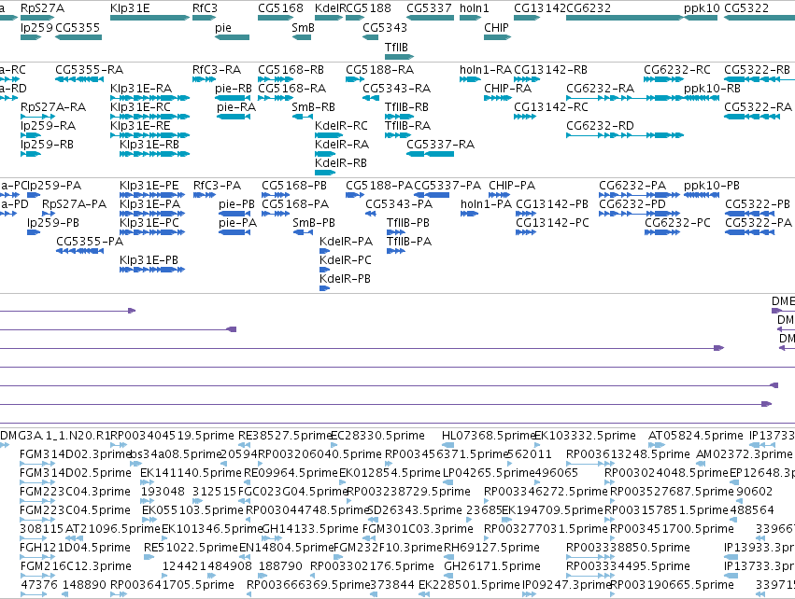Click protein CG5355-PA label
This screenshot has height=599, width=795.
[x=90, y=241]
